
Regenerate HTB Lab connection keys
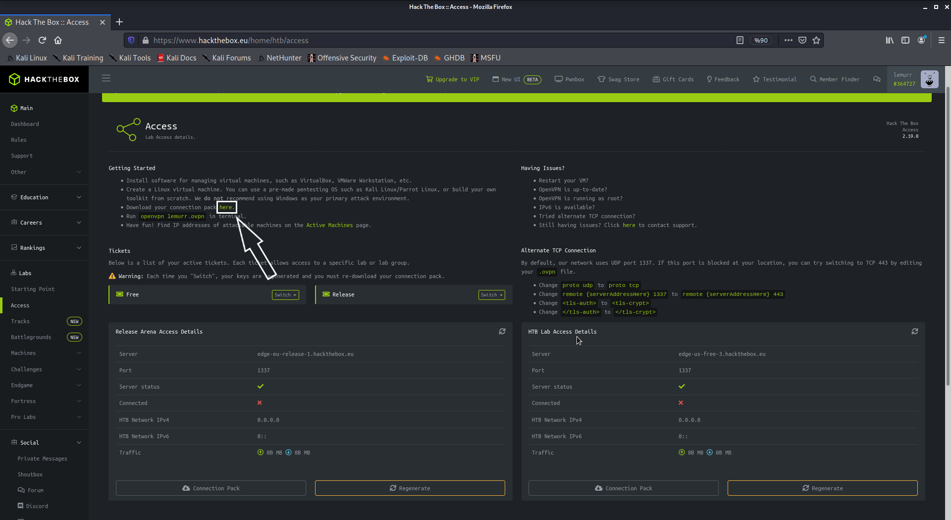pyautogui.click(x=823, y=488)
